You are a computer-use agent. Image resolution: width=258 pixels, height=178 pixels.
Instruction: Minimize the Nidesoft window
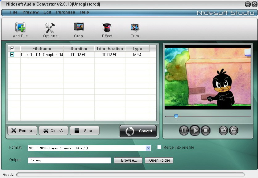[x=248, y=4]
